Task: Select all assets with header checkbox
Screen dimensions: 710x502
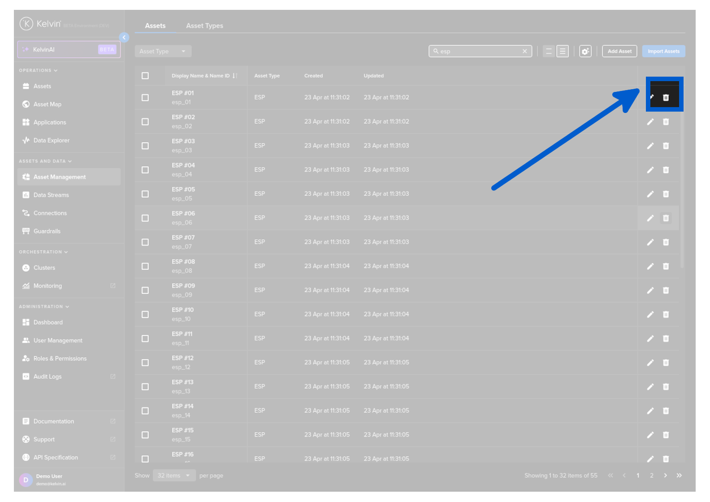Action: coord(145,76)
